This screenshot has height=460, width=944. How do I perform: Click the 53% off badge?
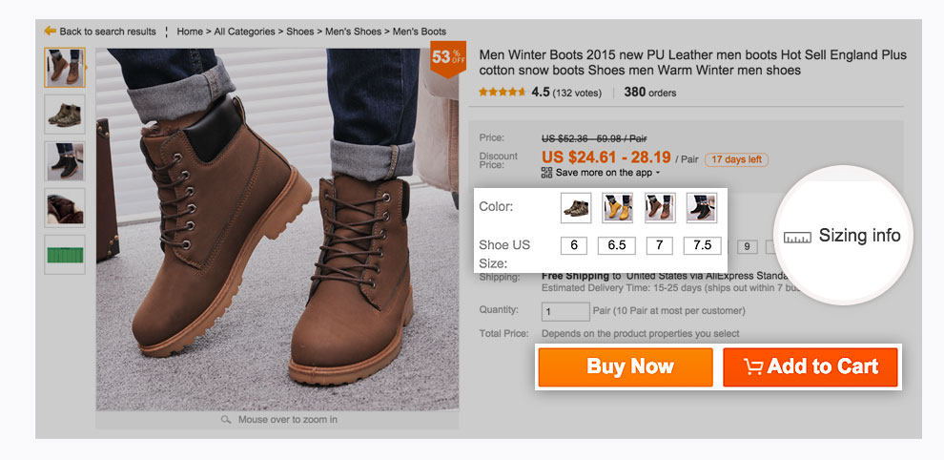445,57
